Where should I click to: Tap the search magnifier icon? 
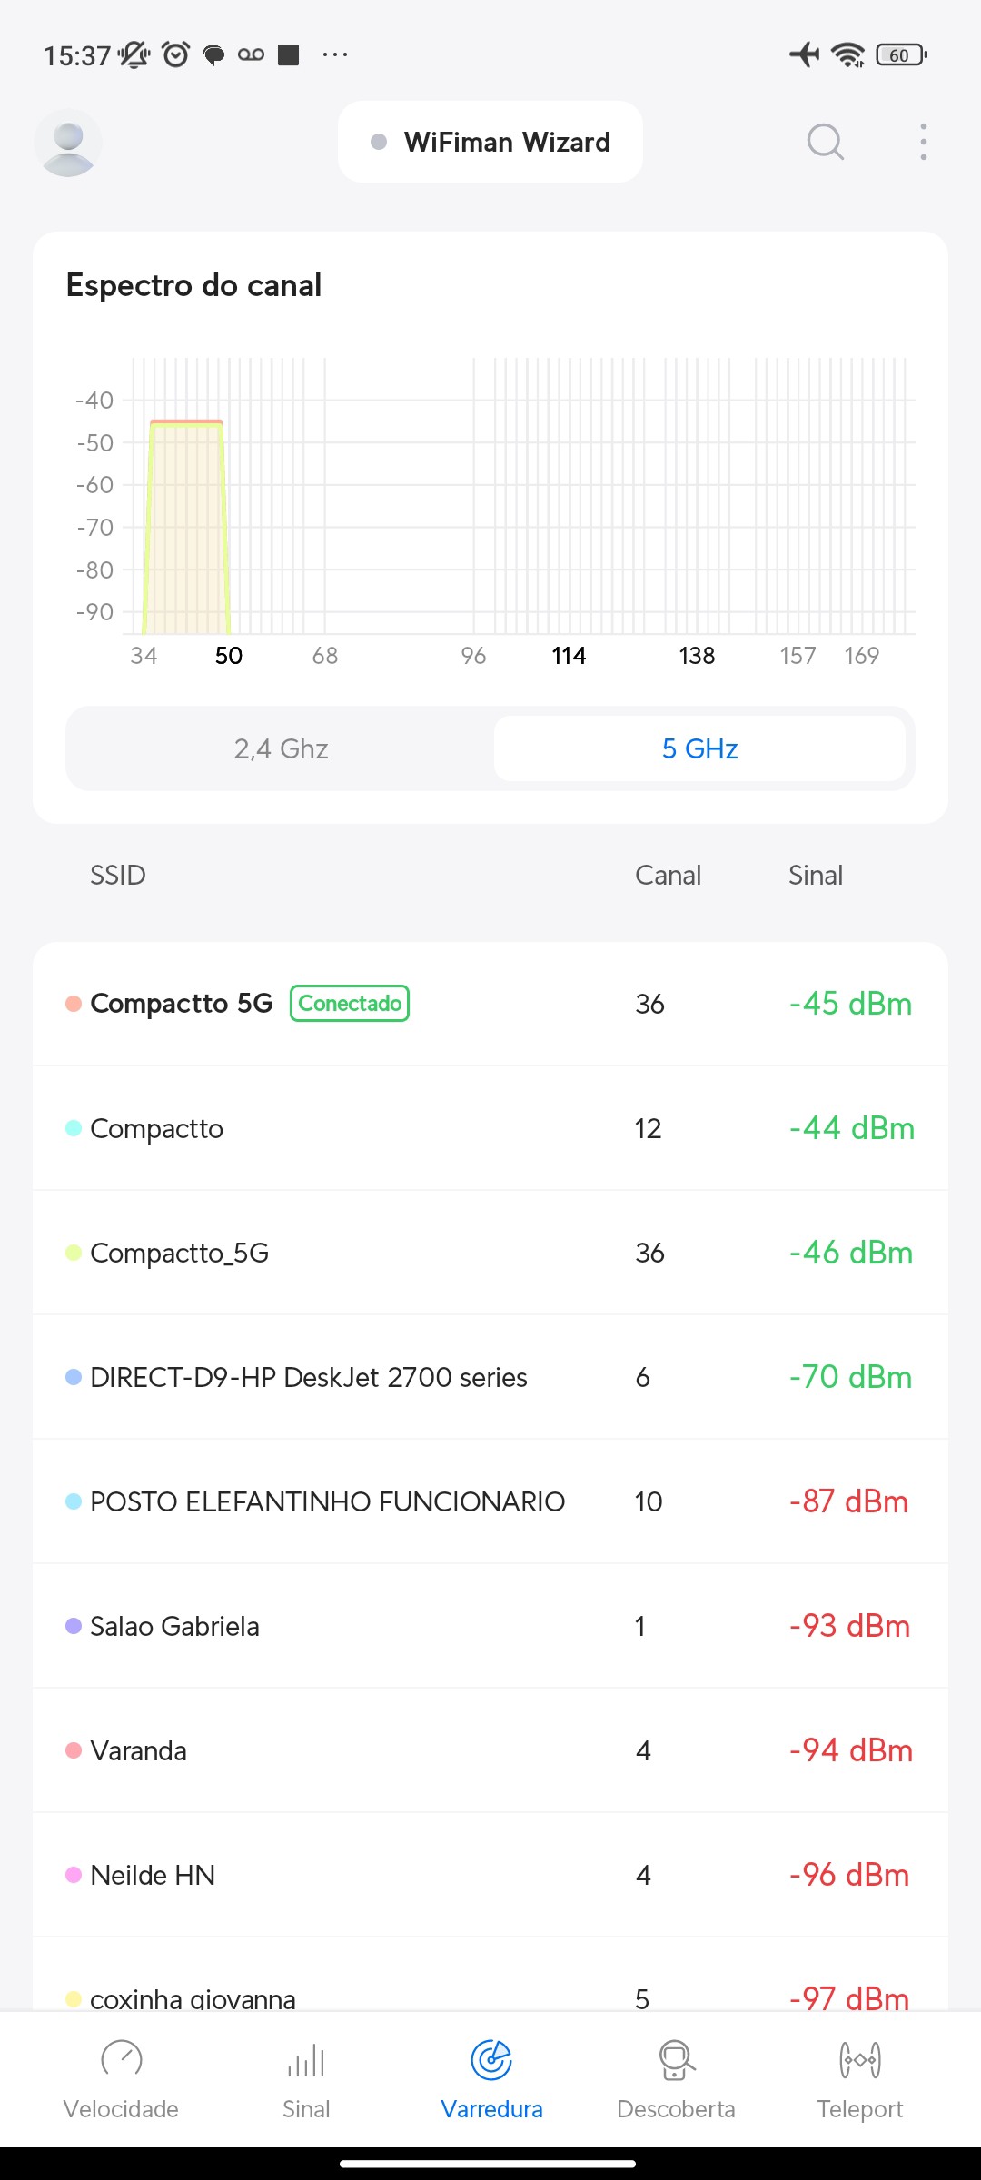point(825,142)
